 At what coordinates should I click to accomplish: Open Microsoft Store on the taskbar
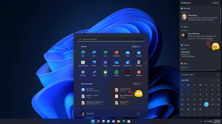point(129,121)
